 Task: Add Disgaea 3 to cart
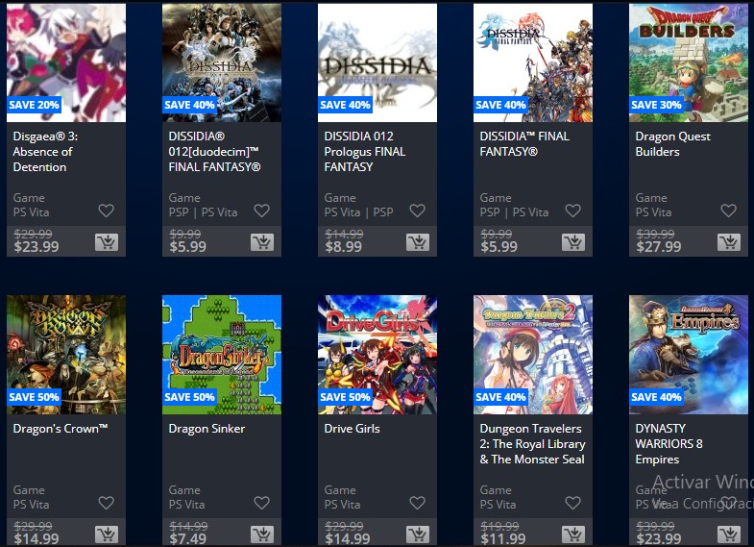pos(107,242)
